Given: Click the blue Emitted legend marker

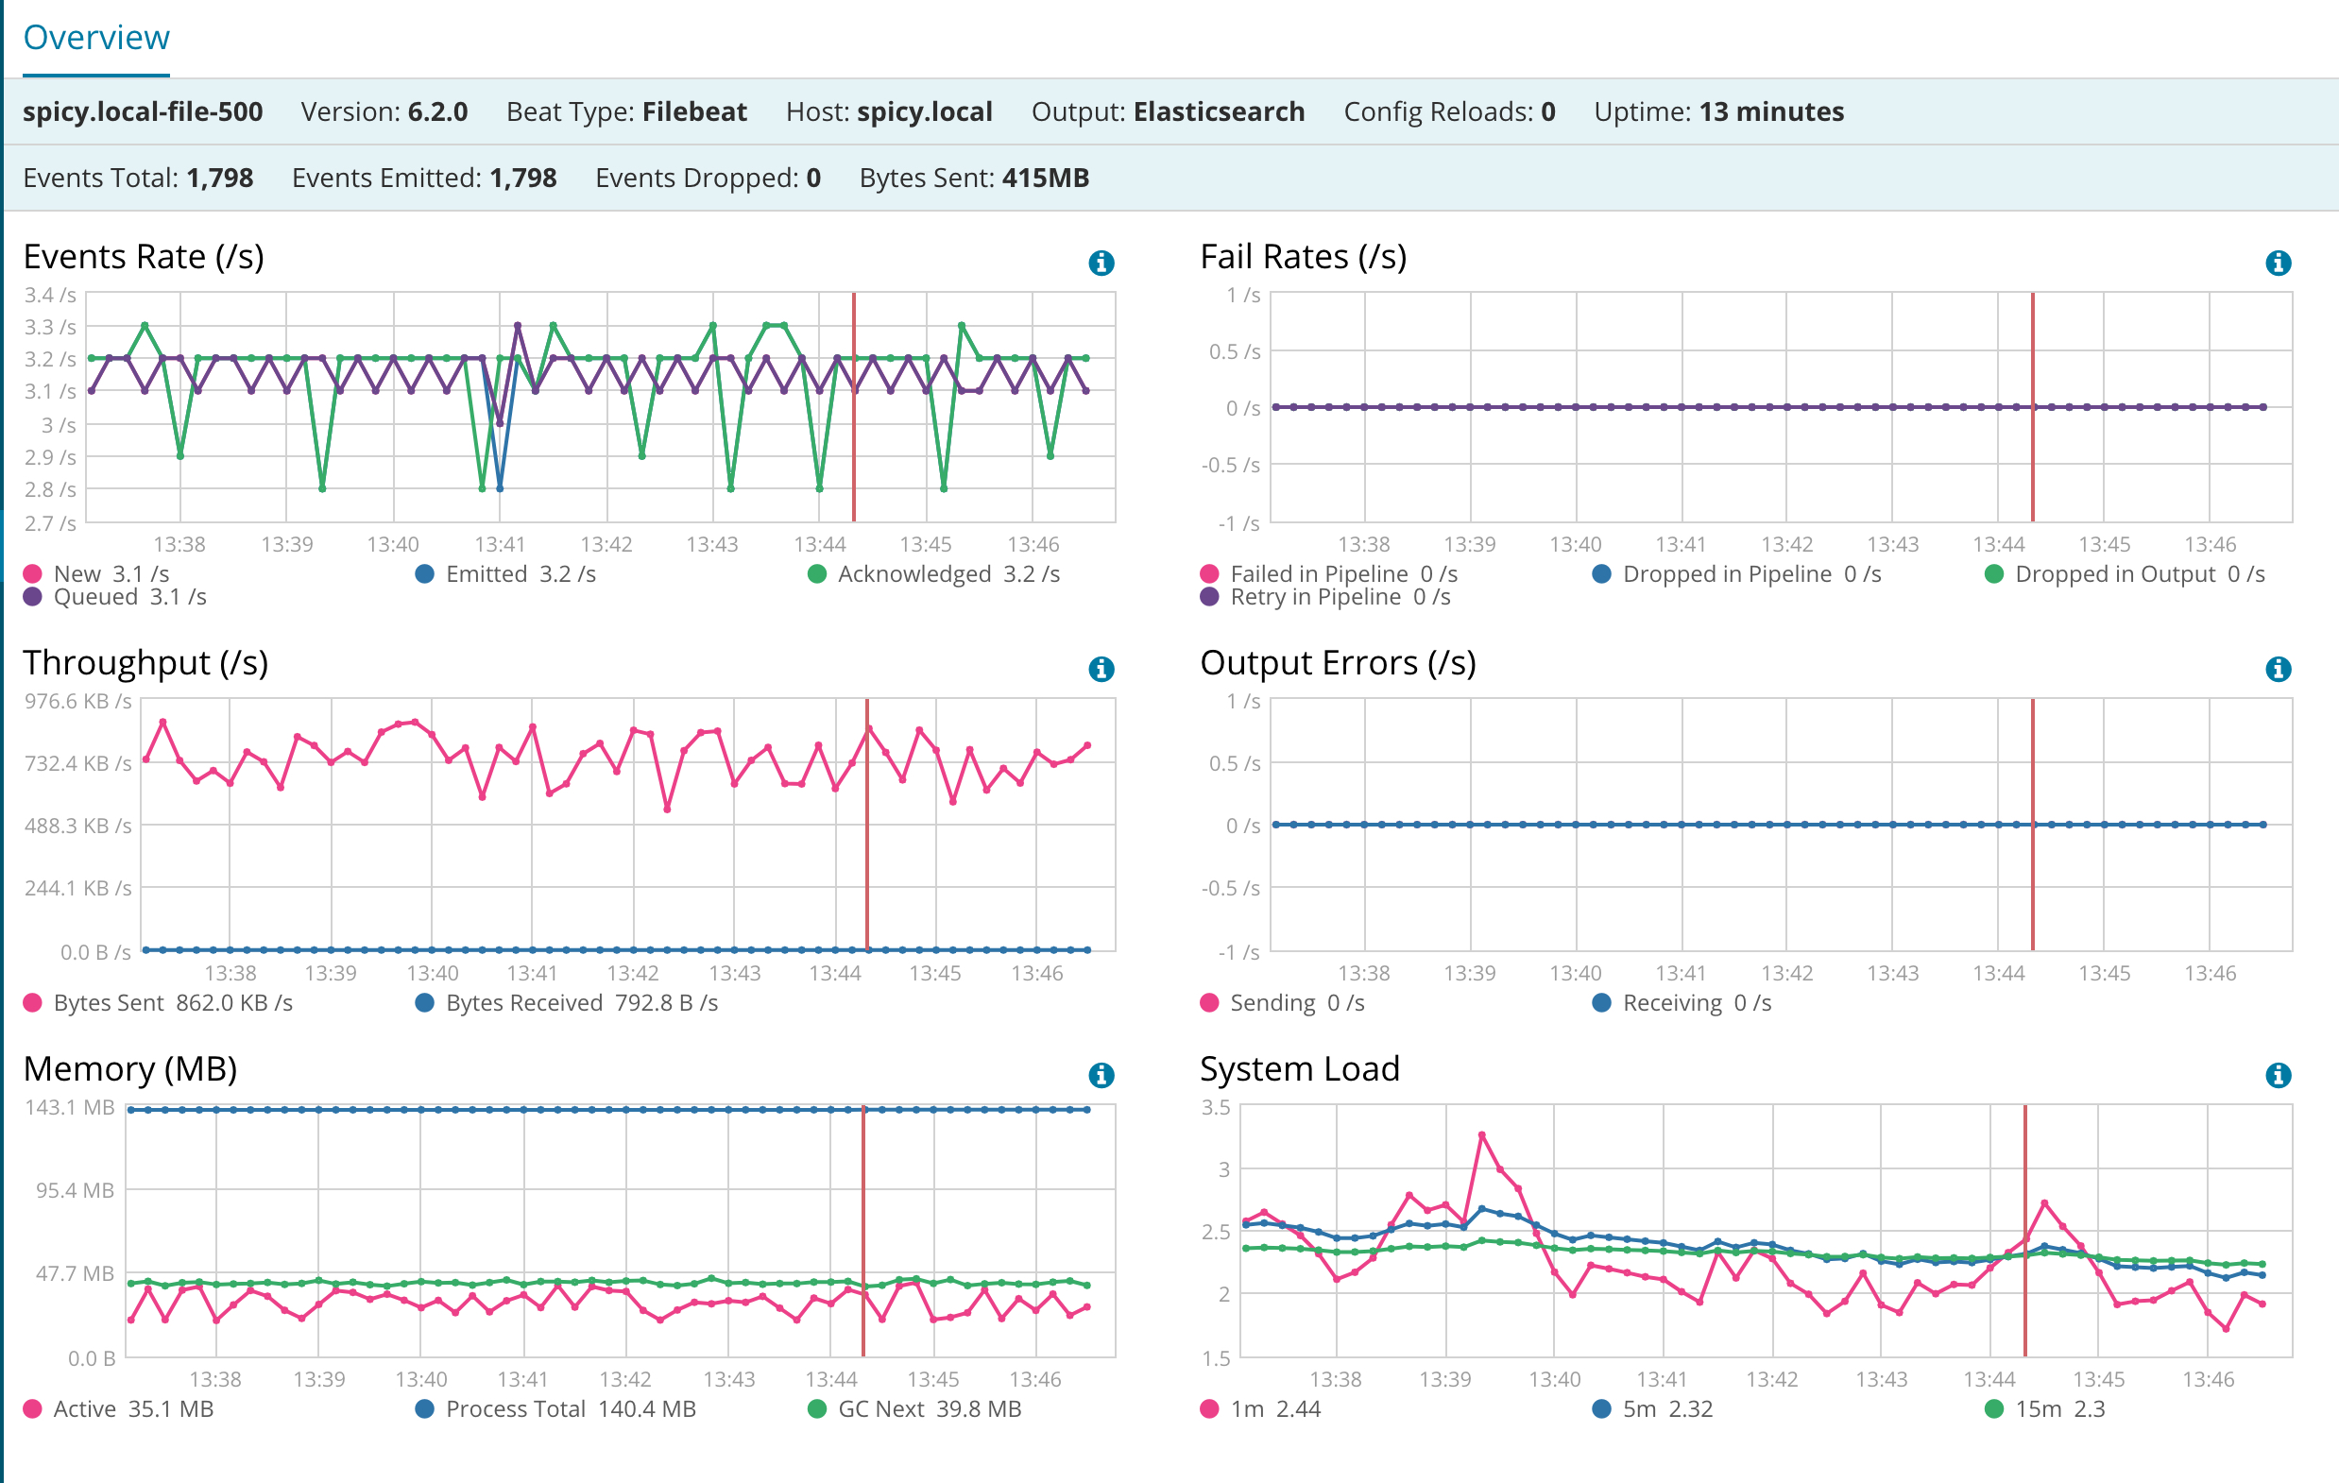Looking at the screenshot, I should [x=423, y=573].
